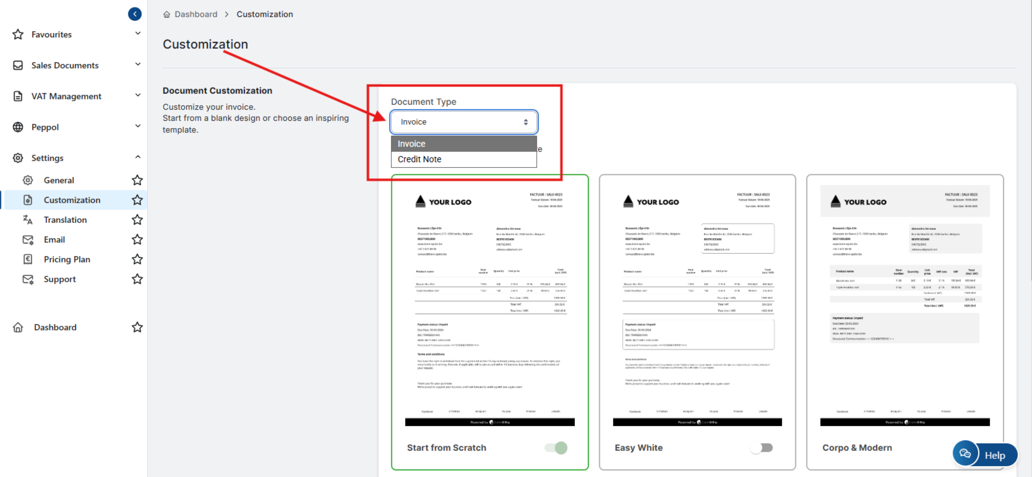Open the Document Type select box
The width and height of the screenshot is (1032, 477).
pos(464,122)
